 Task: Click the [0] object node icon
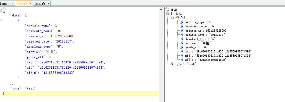tap(177, 18)
